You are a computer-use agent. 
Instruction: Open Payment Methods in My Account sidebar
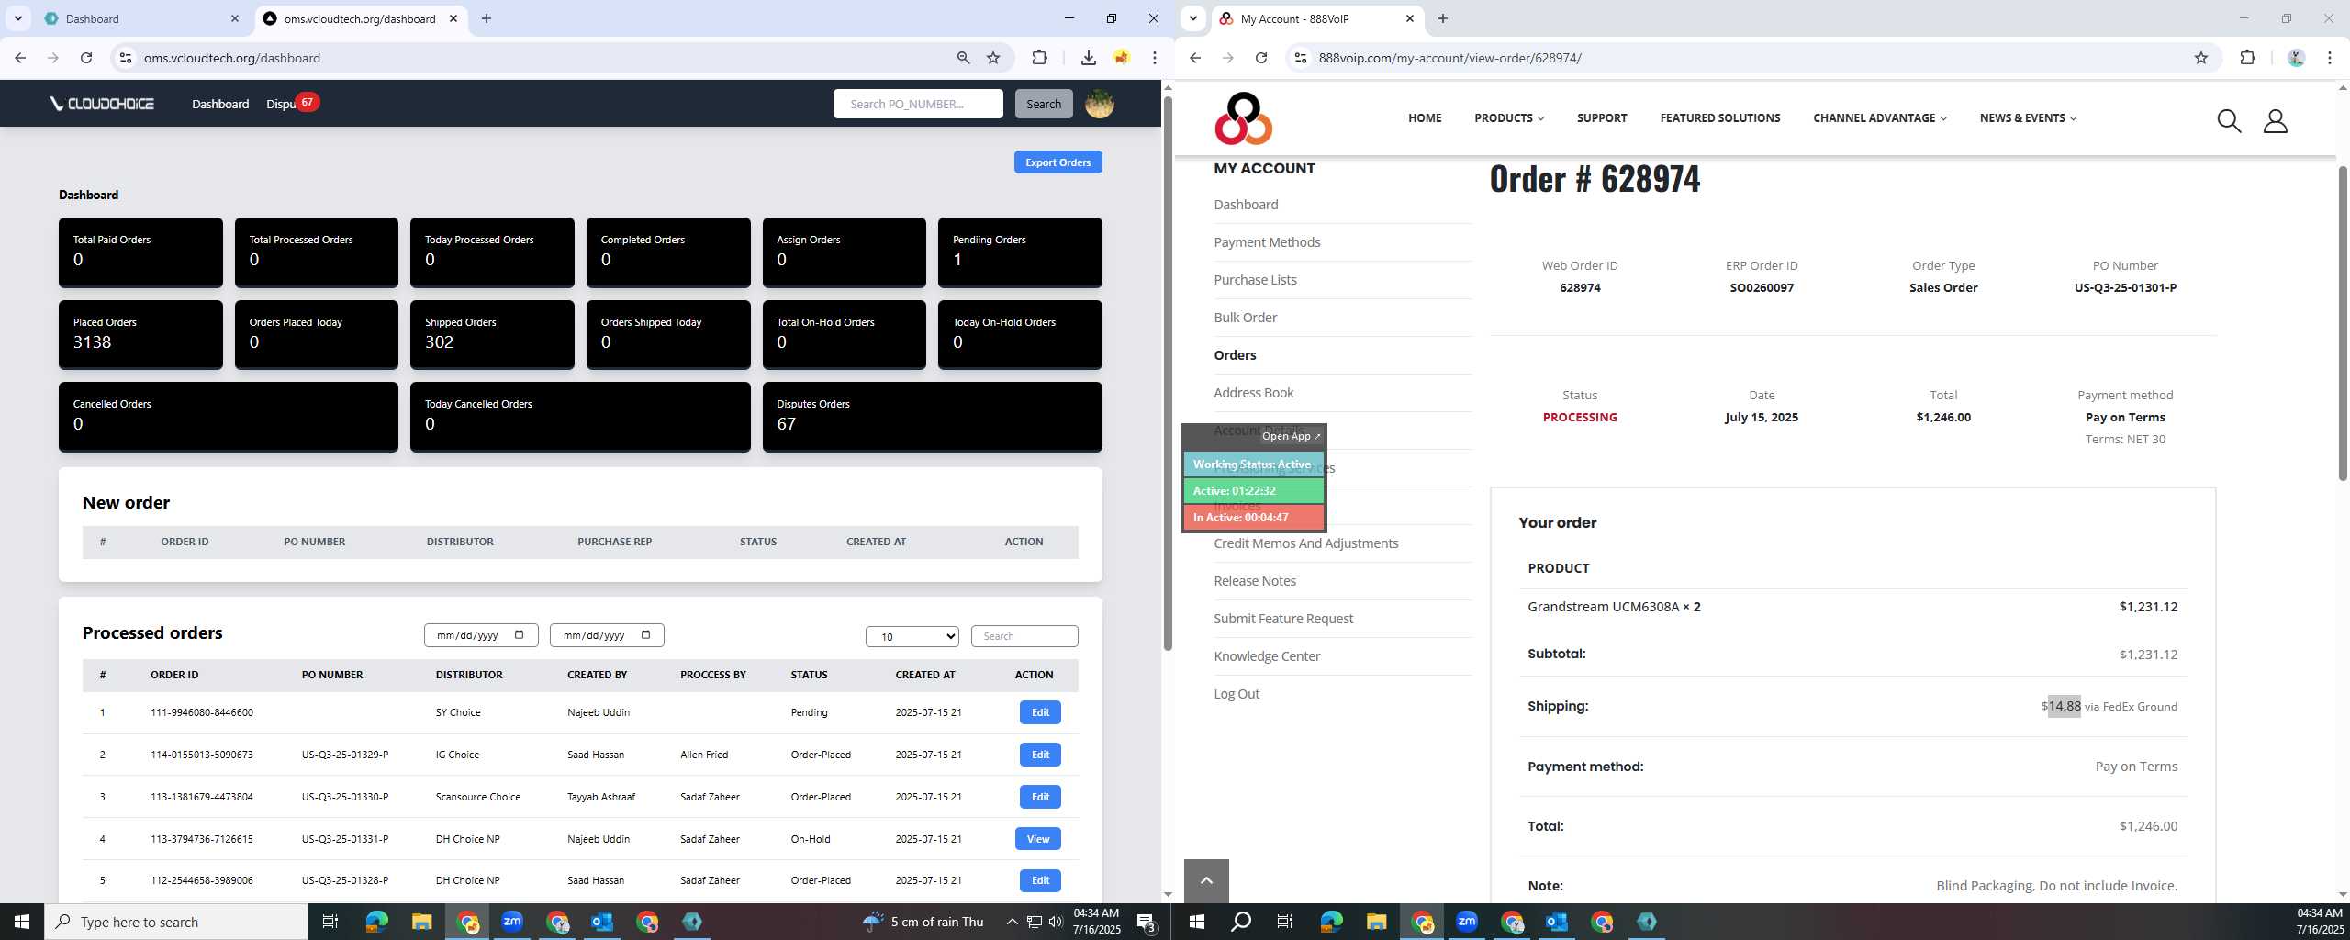pyautogui.click(x=1267, y=242)
